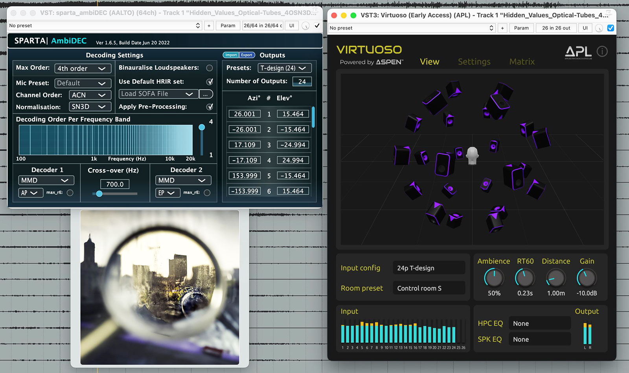This screenshot has height=373, width=629.
Task: Click the bypass knob in the Virtuoso header
Action: pos(599,28)
